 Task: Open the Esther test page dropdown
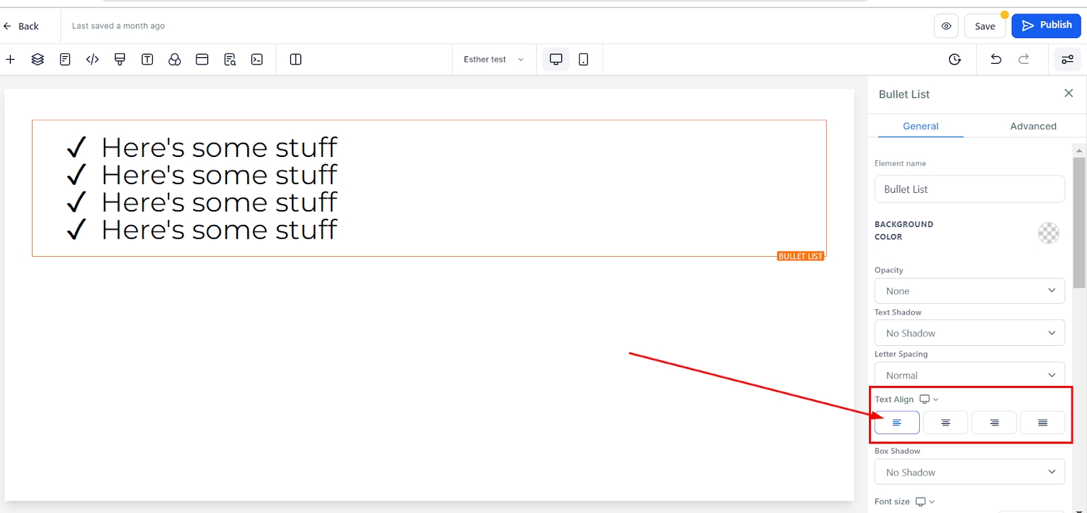point(493,60)
